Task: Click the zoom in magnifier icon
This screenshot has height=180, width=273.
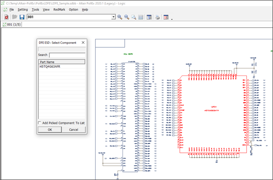Action: (x=120, y=17)
